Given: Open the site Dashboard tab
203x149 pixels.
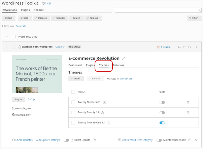Looking at the screenshot, I should tap(75, 65).
